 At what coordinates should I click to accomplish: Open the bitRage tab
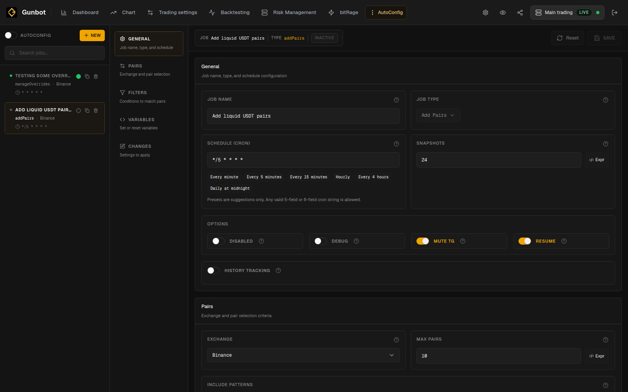[343, 13]
